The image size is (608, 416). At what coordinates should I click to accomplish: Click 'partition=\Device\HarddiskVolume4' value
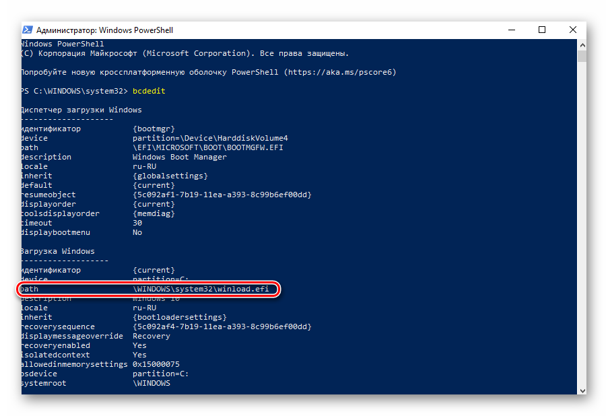(210, 139)
